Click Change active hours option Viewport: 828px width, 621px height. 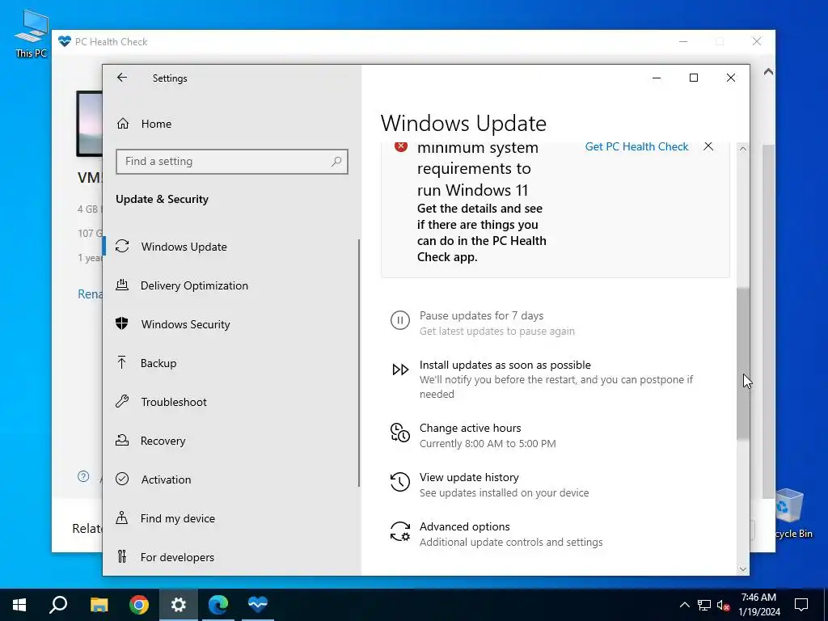(470, 428)
